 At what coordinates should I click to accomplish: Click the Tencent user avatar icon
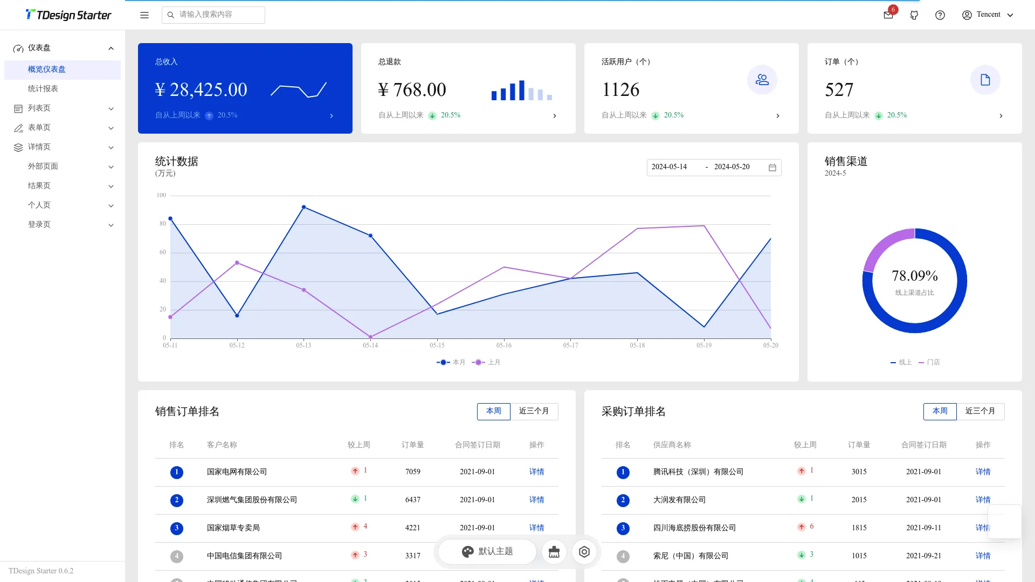pyautogui.click(x=967, y=15)
